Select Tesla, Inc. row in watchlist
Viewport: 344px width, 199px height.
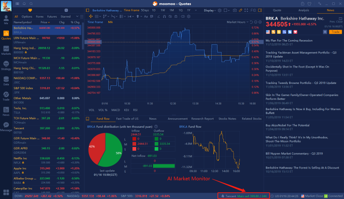click(47, 110)
